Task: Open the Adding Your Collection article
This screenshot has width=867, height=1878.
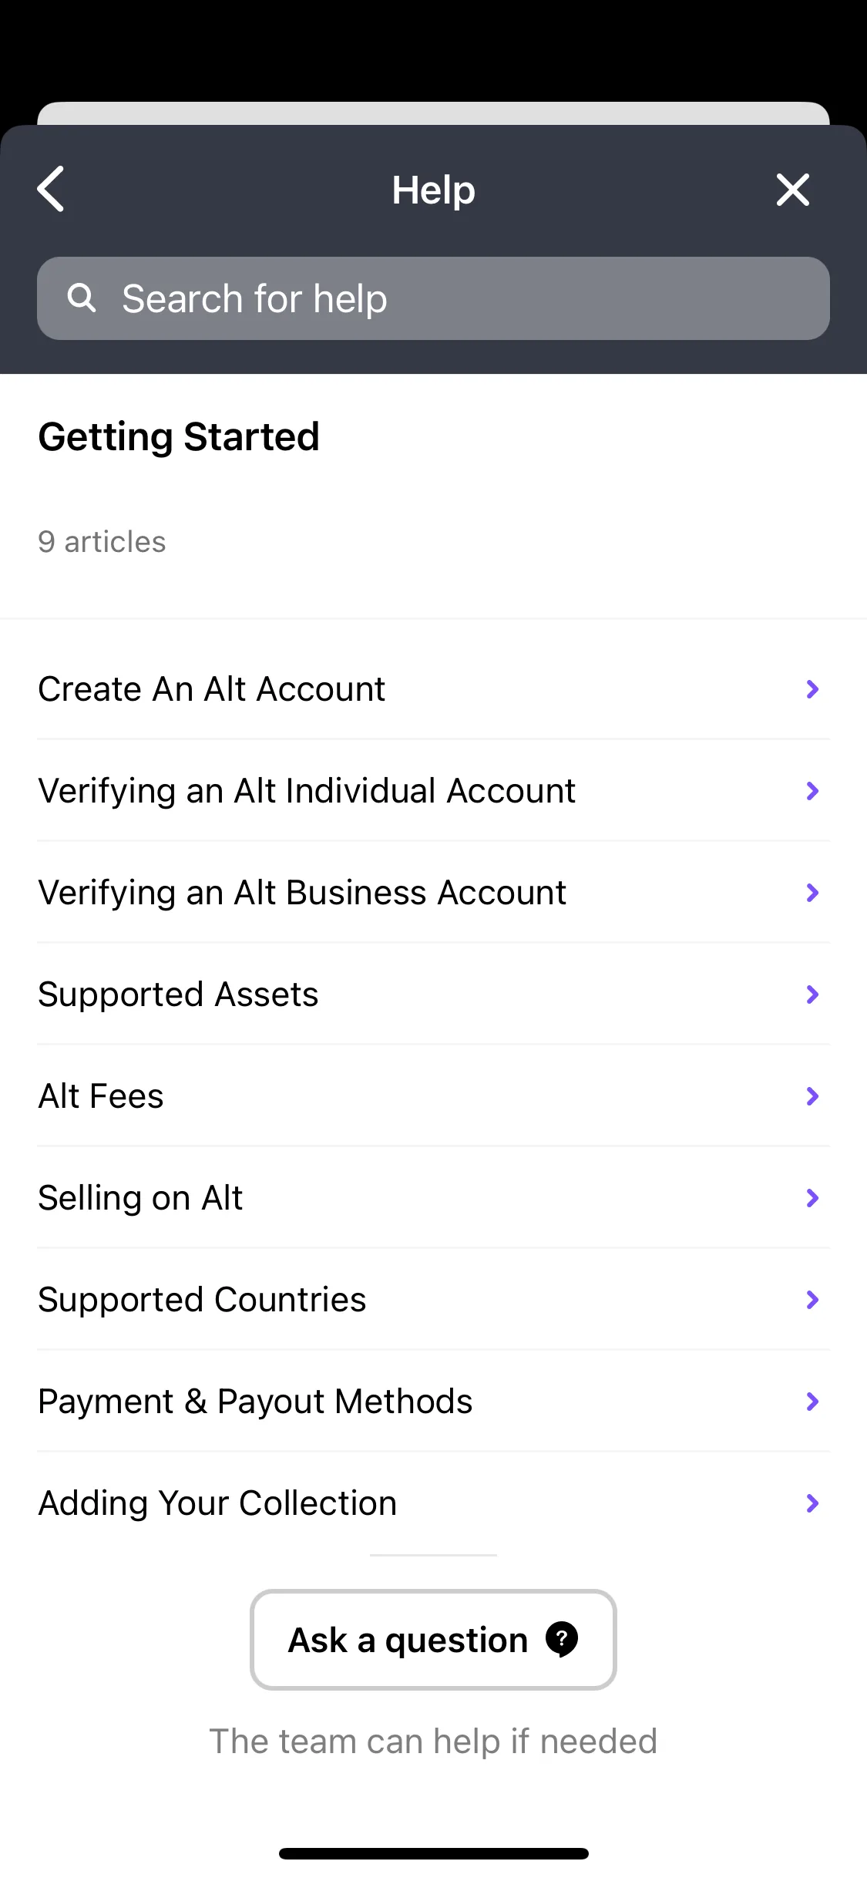Action: pyautogui.click(x=433, y=1503)
